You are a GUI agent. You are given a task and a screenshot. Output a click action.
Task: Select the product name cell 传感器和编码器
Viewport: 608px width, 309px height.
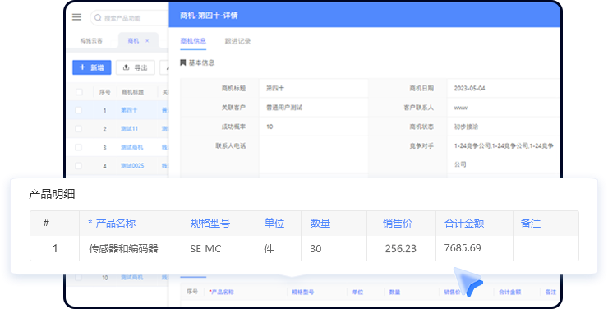(x=123, y=248)
